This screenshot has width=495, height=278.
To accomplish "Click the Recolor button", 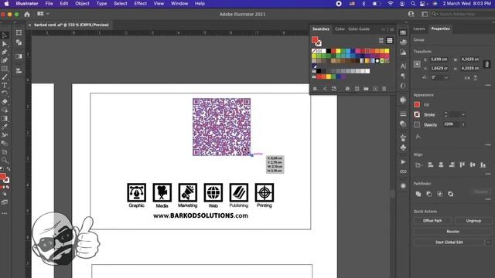I will click(x=452, y=232).
